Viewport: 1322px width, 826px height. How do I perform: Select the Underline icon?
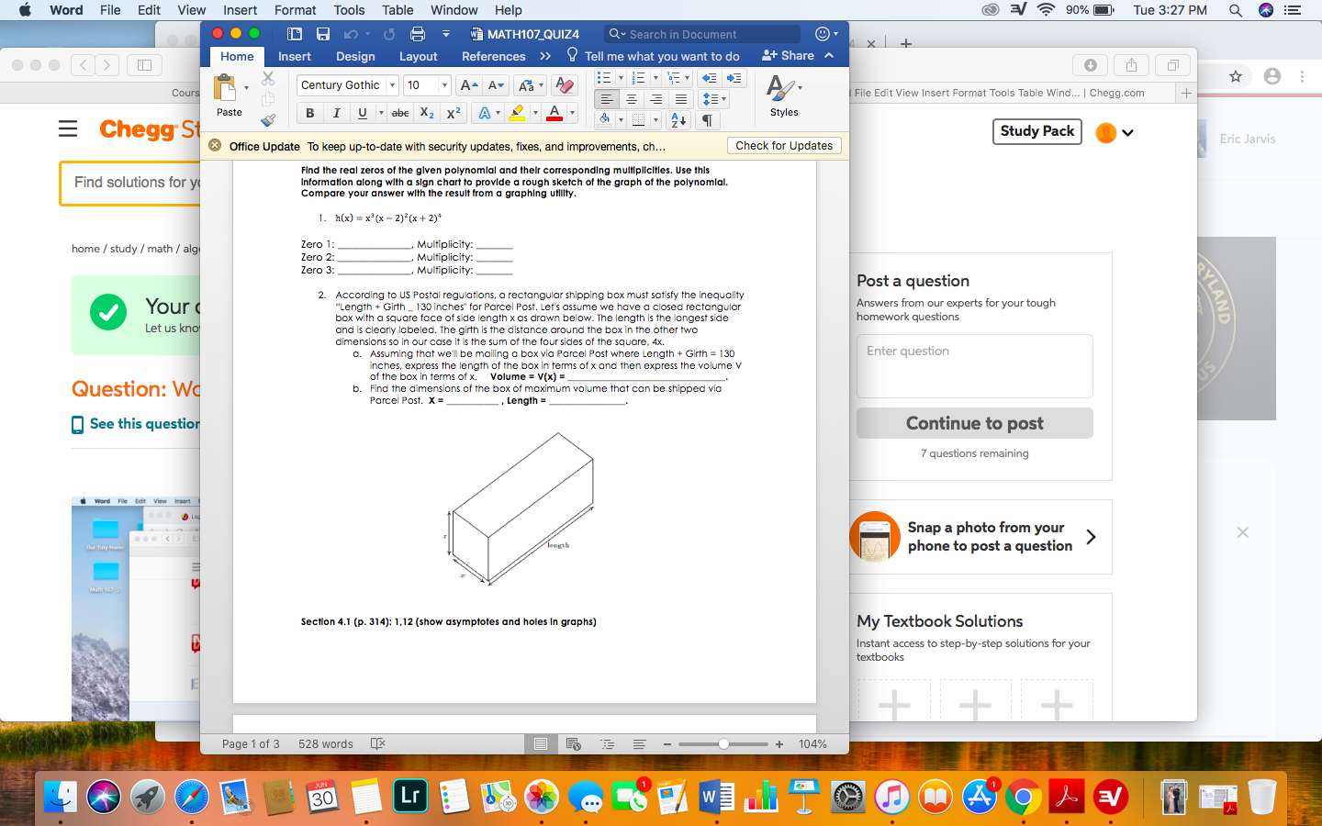[x=362, y=112]
